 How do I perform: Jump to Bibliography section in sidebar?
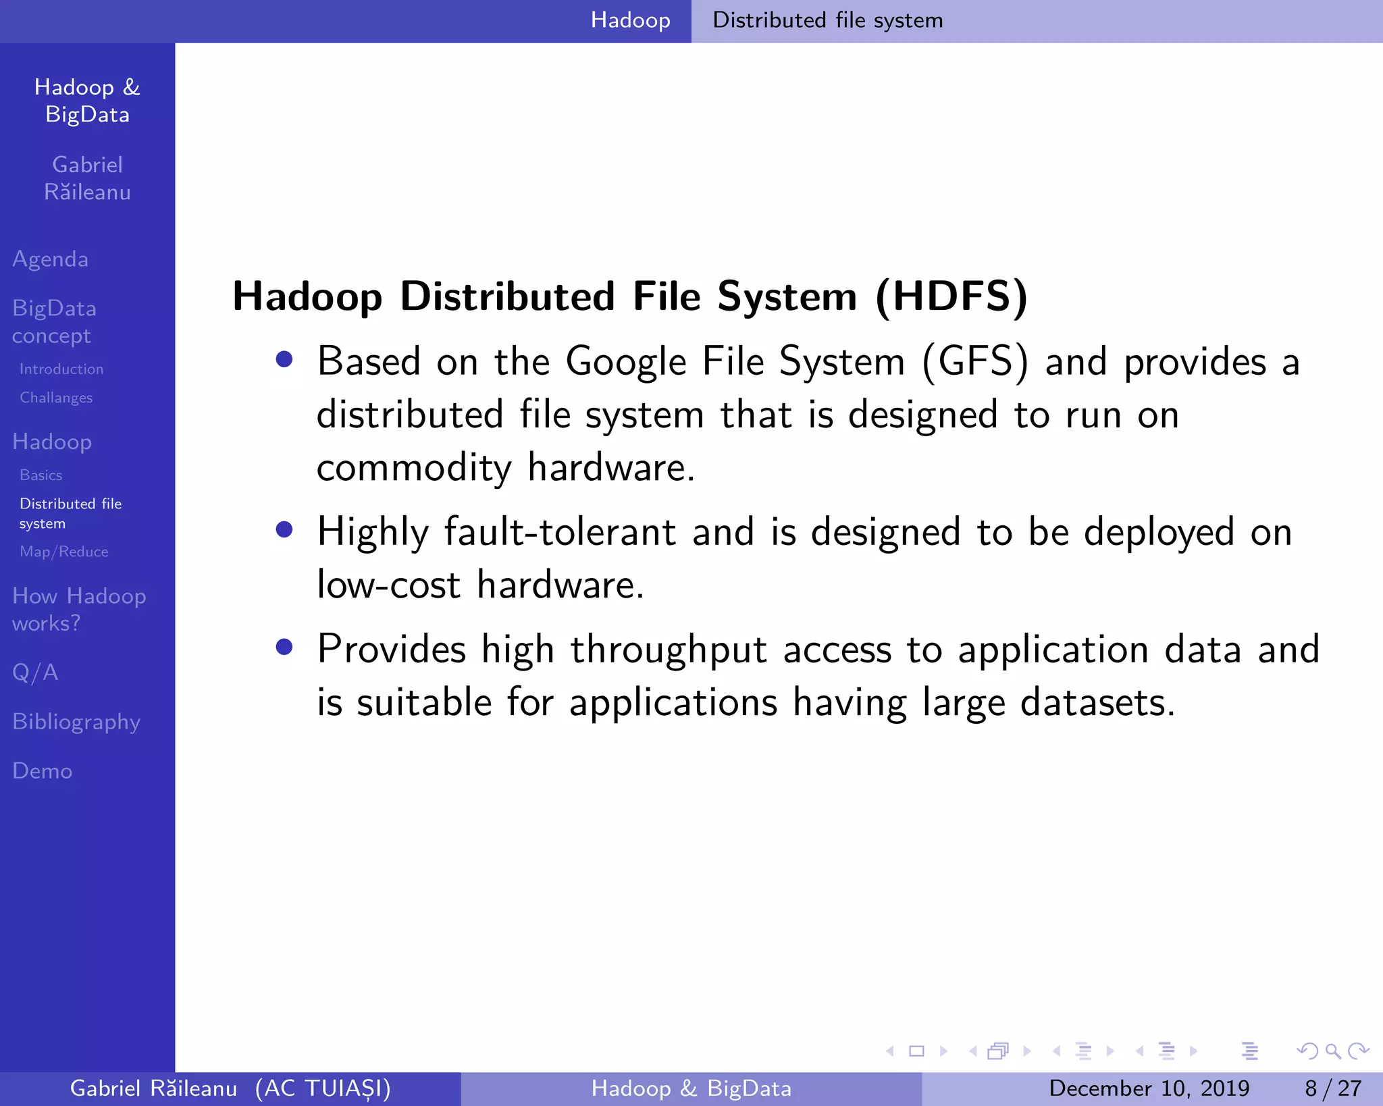coord(76,722)
